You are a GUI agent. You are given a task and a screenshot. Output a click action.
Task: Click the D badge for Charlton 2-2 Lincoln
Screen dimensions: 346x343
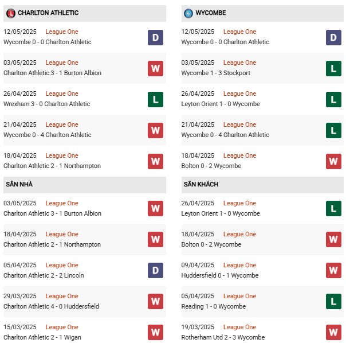155,270
